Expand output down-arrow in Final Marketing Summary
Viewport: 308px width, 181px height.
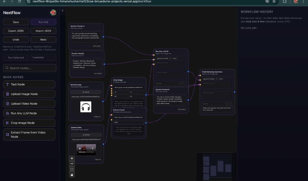(230, 104)
